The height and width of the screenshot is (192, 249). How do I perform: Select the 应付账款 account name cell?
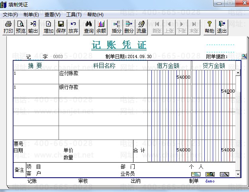click(x=103, y=77)
